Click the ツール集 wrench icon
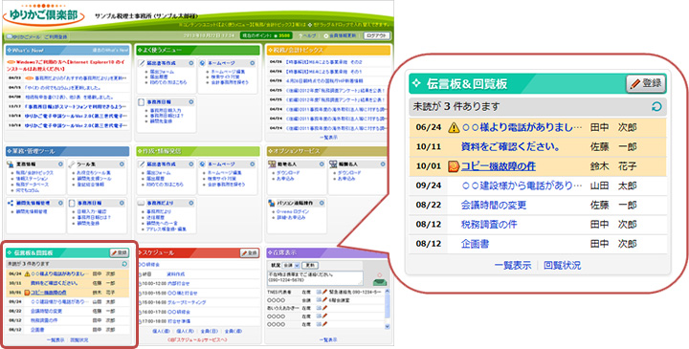The image size is (689, 349). coord(72,164)
